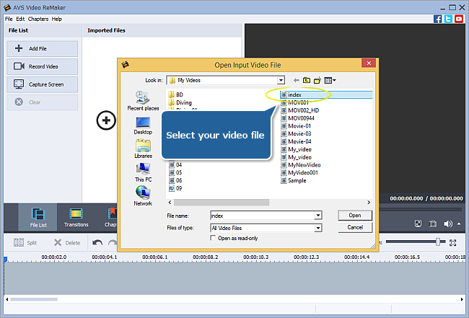Open the Facebook link icon

tap(437, 19)
